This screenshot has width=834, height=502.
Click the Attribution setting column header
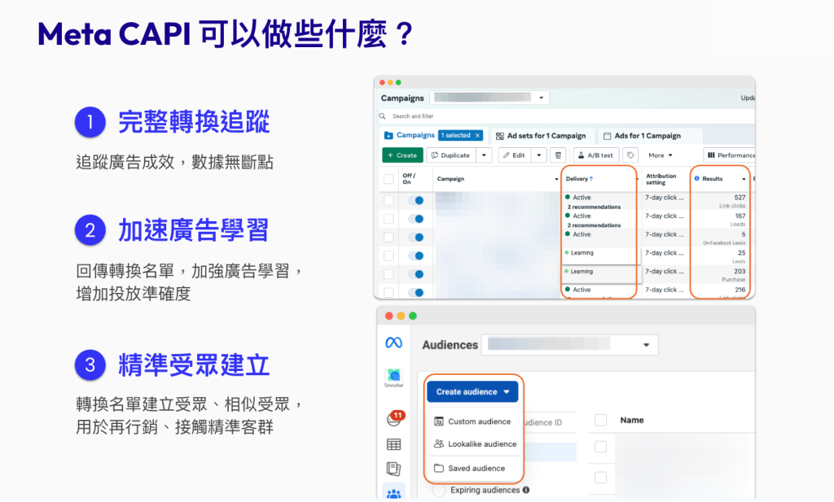point(661,179)
